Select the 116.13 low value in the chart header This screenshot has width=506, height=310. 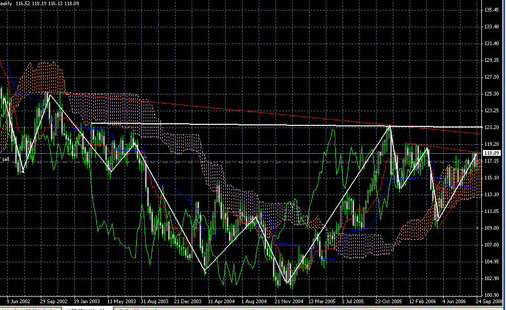56,4
